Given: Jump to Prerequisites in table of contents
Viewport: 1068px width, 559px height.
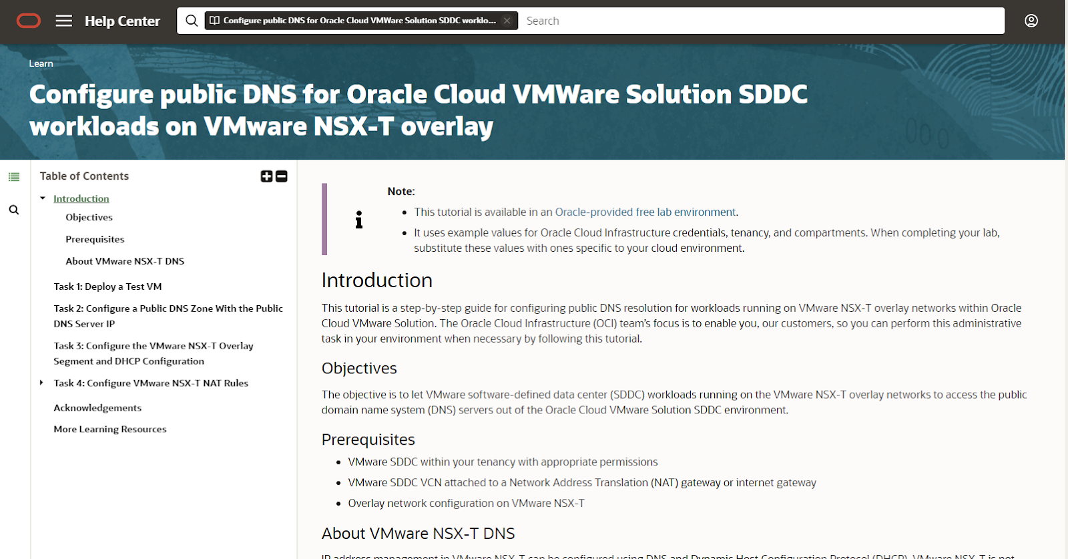Looking at the screenshot, I should pyautogui.click(x=95, y=239).
